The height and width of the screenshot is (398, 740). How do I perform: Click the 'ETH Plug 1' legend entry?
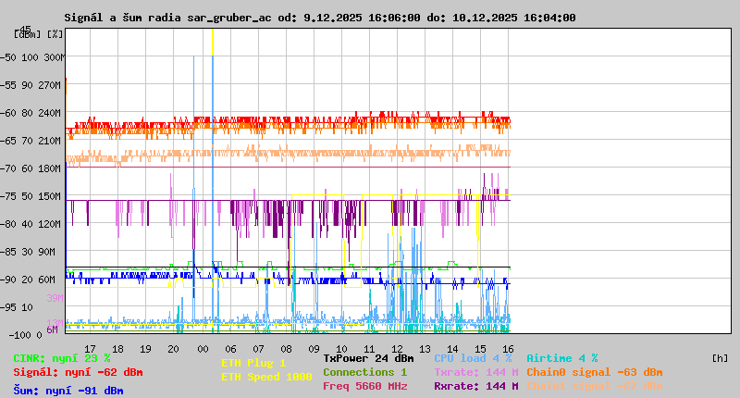(253, 363)
